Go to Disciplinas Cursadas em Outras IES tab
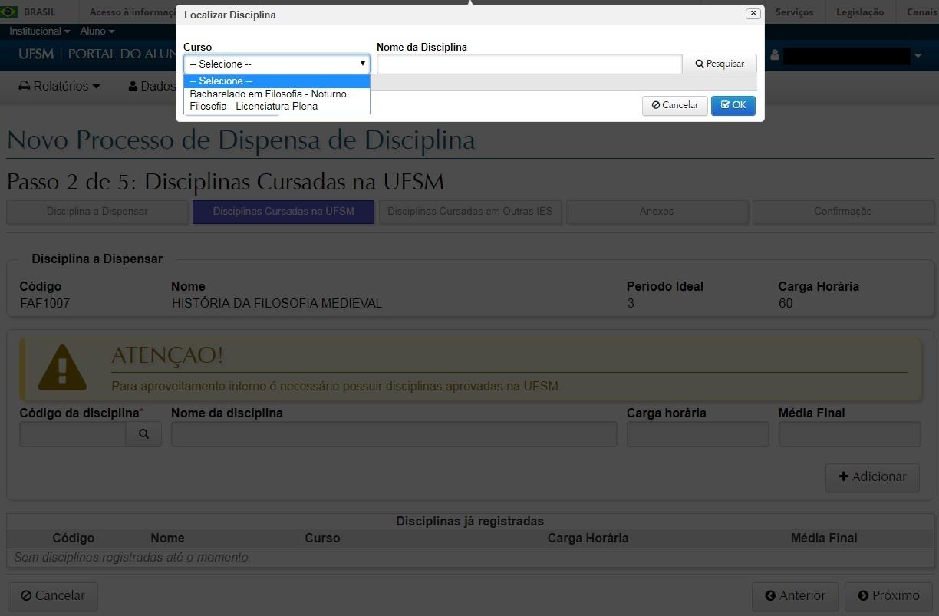The width and height of the screenshot is (939, 616). coord(470,212)
